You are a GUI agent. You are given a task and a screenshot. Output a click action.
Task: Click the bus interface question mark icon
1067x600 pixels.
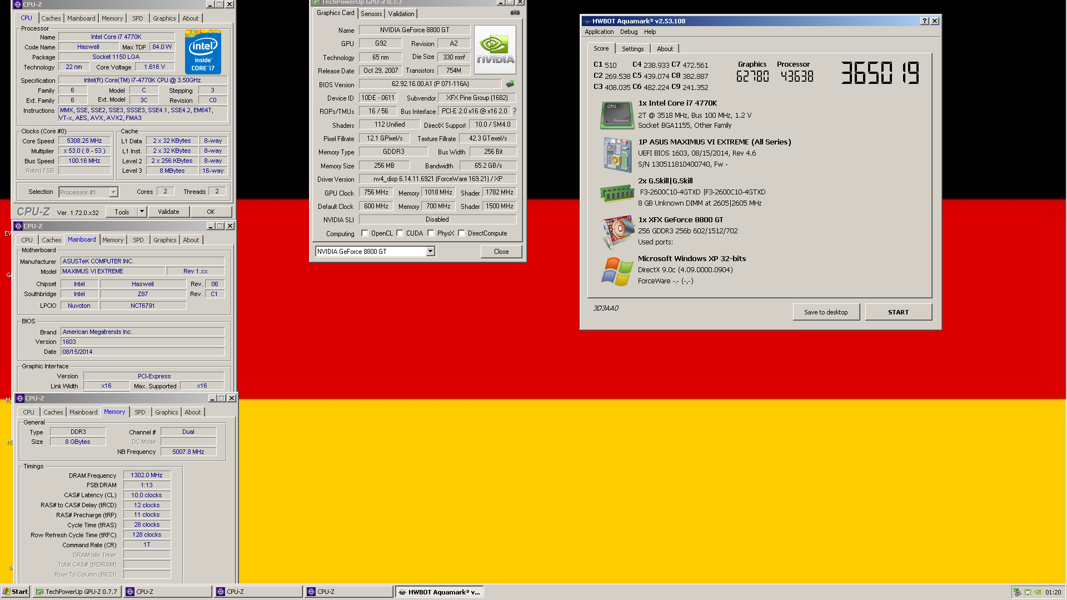(515, 111)
